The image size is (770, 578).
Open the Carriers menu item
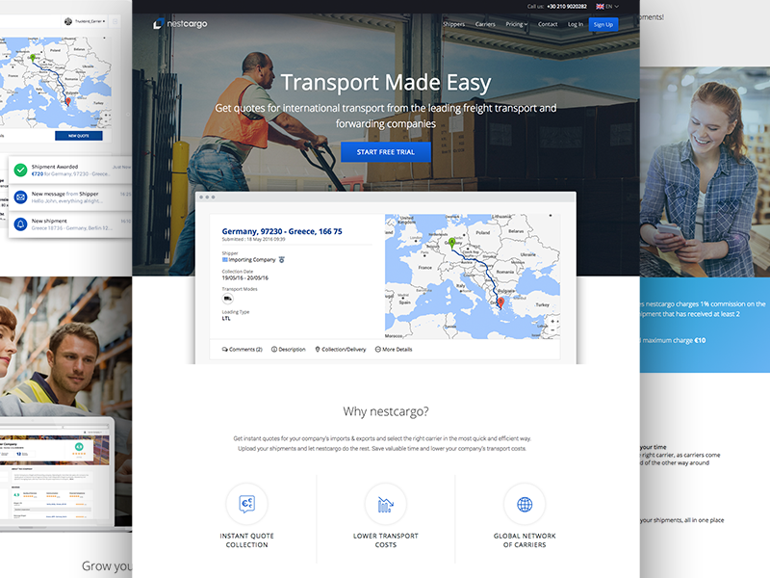tap(485, 24)
